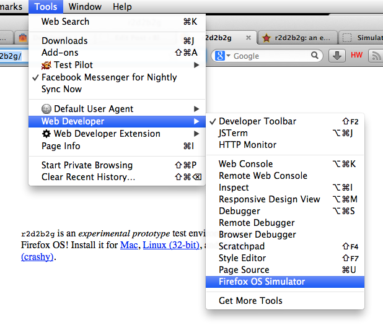Image resolution: width=383 pixels, height=328 pixels.
Task: Open the Web Console
Action: [285, 164]
